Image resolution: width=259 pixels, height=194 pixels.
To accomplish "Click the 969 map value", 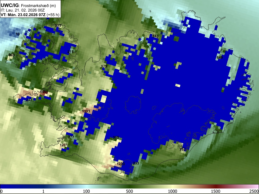I will point(12,55).
